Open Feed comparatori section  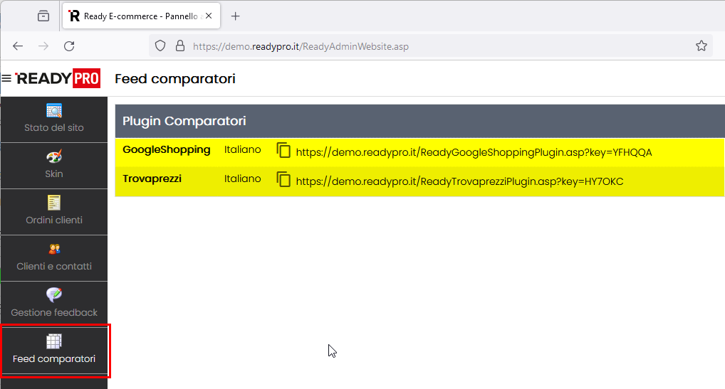(54, 351)
